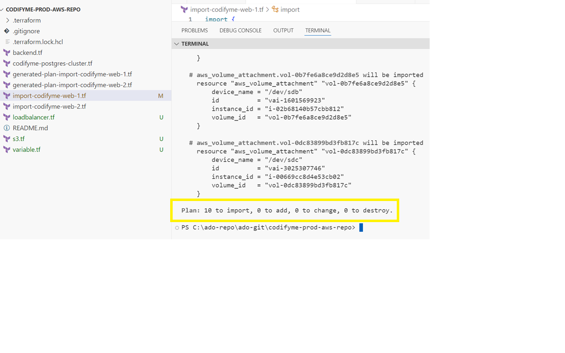Image resolution: width=565 pixels, height=353 pixels.
Task: Click the Terraform icon beside loadbalancer.tf
Action: tap(7, 117)
